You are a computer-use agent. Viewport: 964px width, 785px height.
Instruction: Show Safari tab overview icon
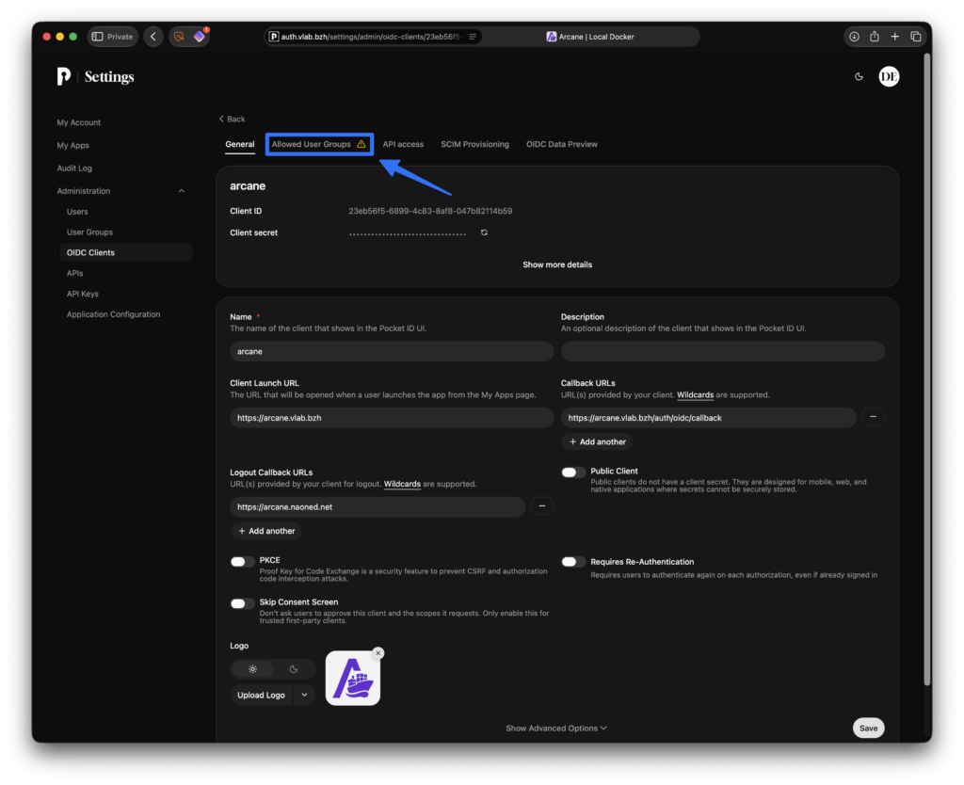[915, 37]
